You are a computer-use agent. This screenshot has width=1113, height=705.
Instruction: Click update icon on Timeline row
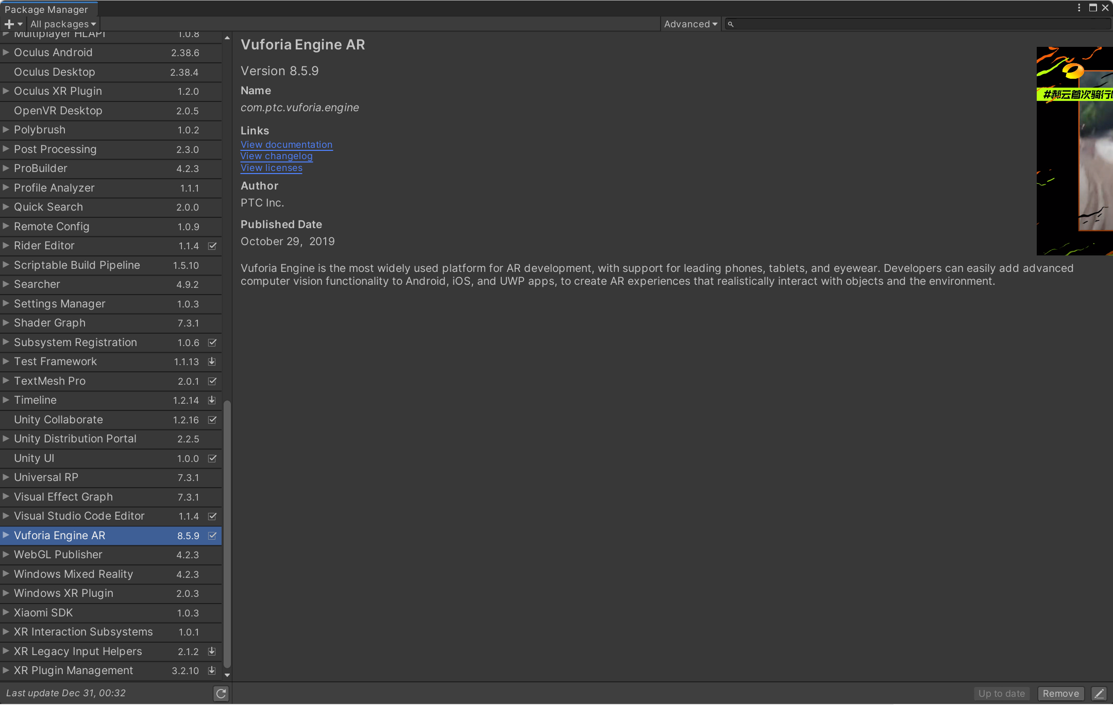point(212,400)
